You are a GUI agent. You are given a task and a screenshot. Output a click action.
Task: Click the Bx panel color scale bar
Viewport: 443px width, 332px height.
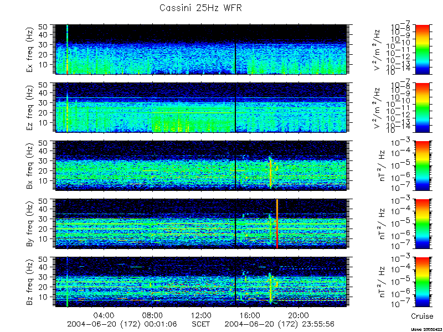[422, 165]
